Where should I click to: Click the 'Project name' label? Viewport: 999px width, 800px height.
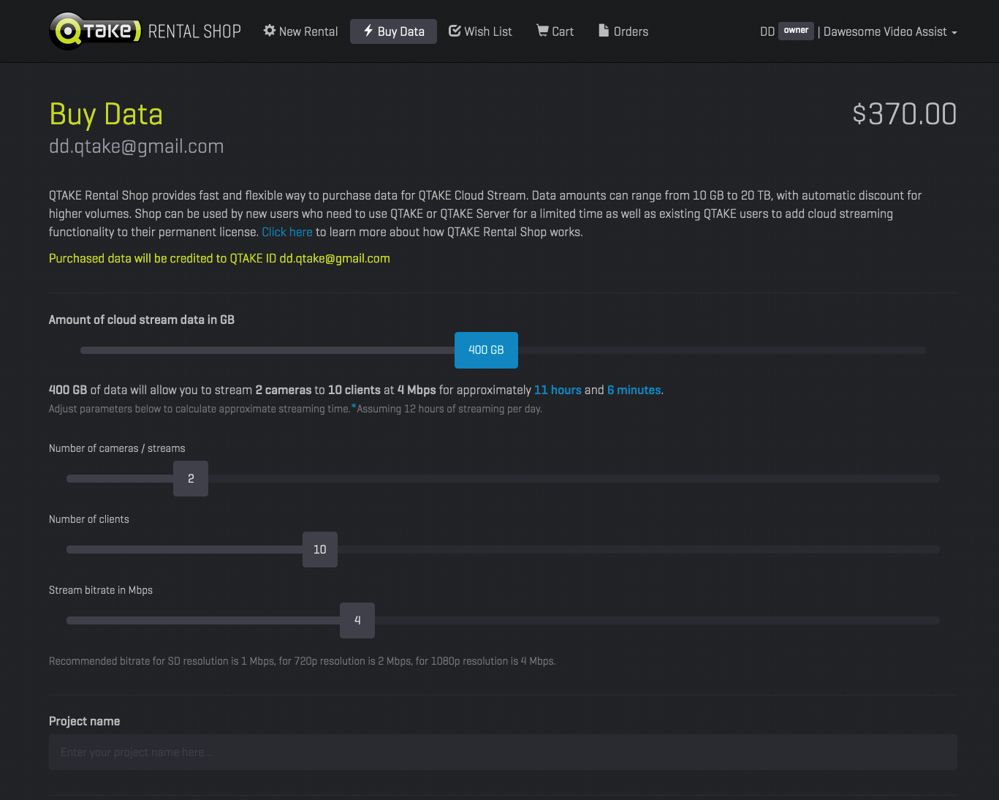(x=85, y=721)
